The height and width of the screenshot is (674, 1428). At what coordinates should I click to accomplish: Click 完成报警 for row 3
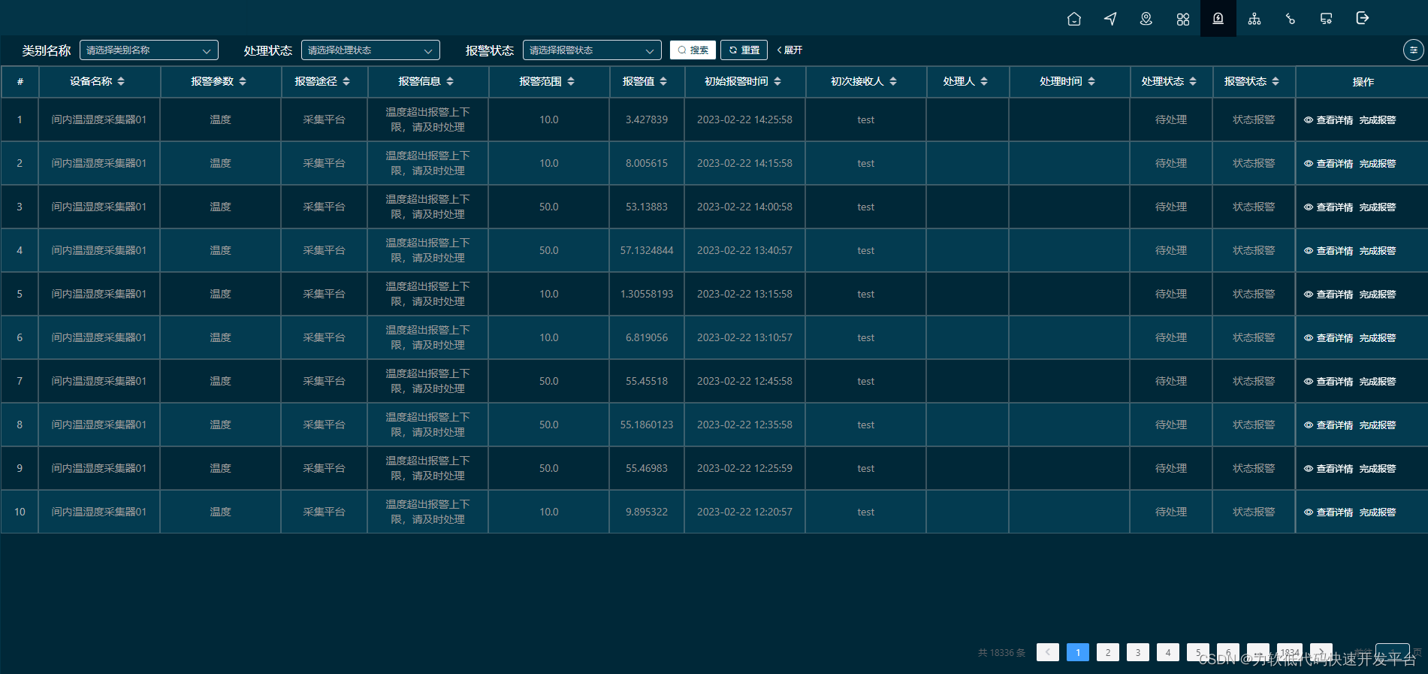coord(1378,207)
